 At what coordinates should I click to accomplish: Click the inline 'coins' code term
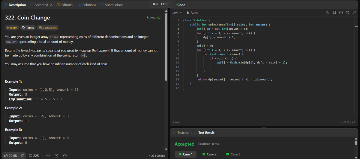coord(54,37)
